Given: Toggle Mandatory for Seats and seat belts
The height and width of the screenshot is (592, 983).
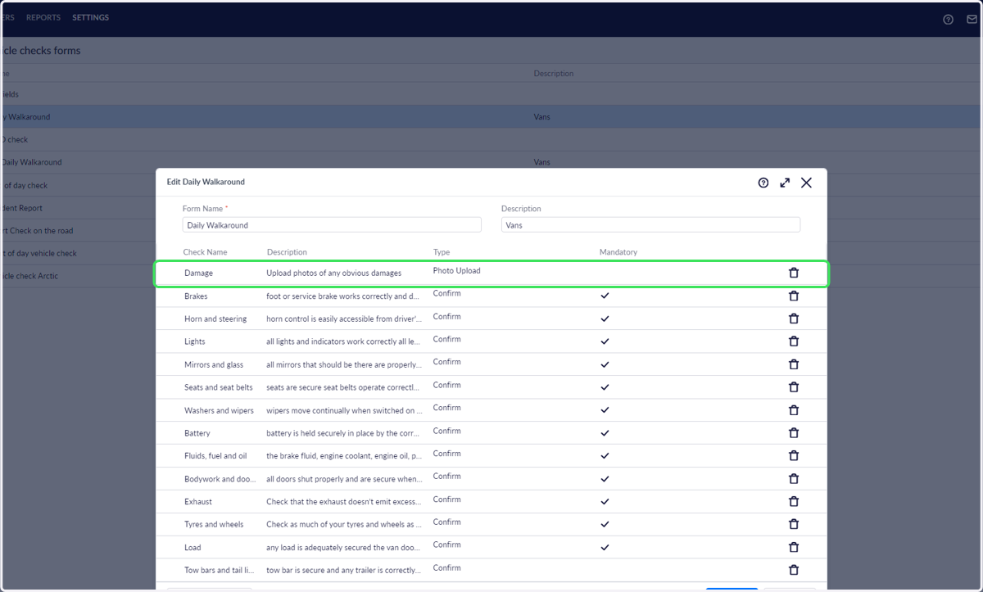Looking at the screenshot, I should [605, 387].
